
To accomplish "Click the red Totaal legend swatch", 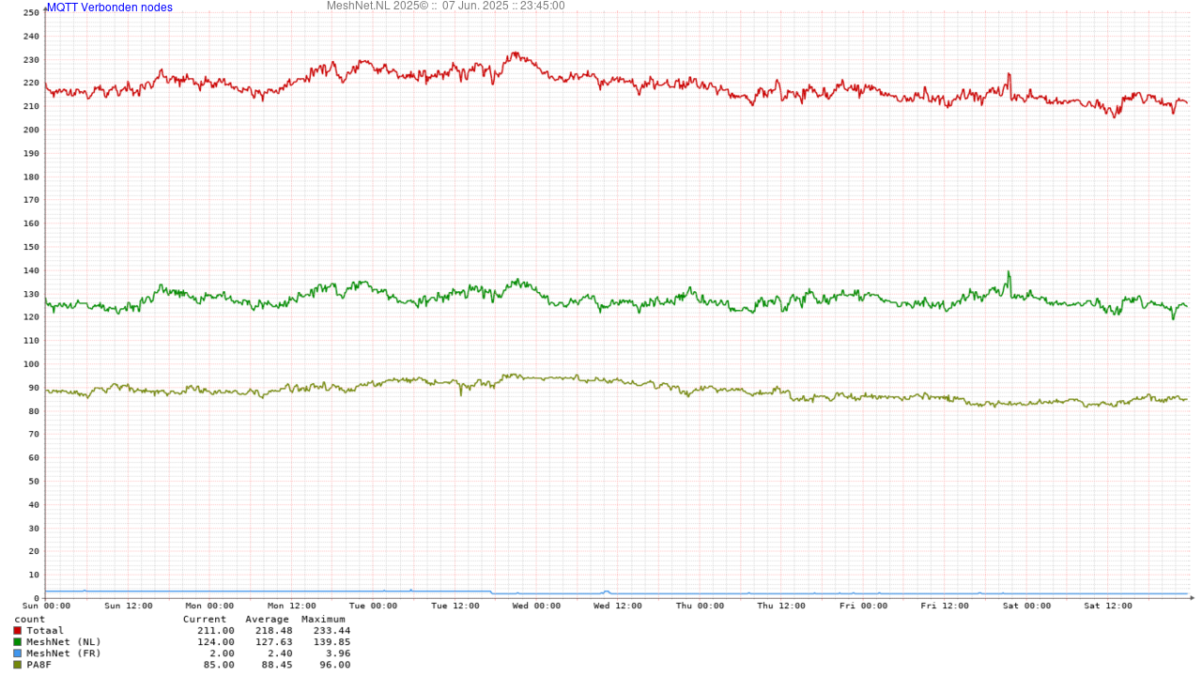I will [x=17, y=631].
